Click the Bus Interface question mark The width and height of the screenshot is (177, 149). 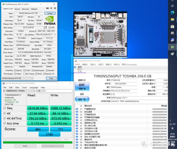55,35
